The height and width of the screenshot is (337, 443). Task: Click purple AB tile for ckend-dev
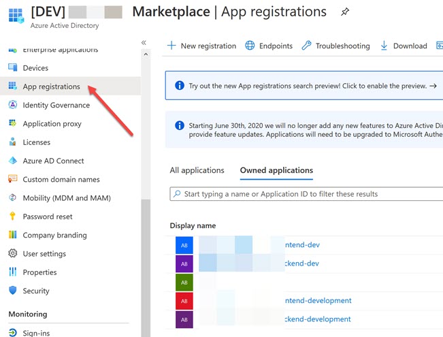[184, 263]
